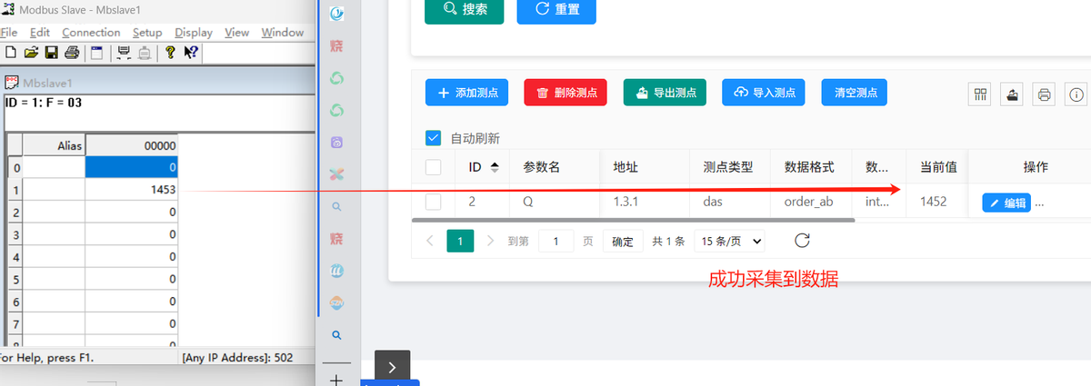Image resolution: width=1091 pixels, height=386 pixels.
Task: Click Print icon in Modbus Slave toolbar
Action: 72,53
